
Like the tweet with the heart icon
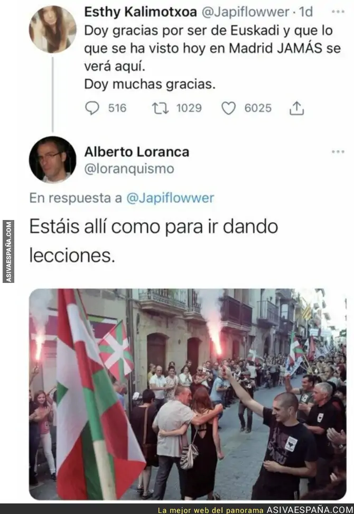229,108
